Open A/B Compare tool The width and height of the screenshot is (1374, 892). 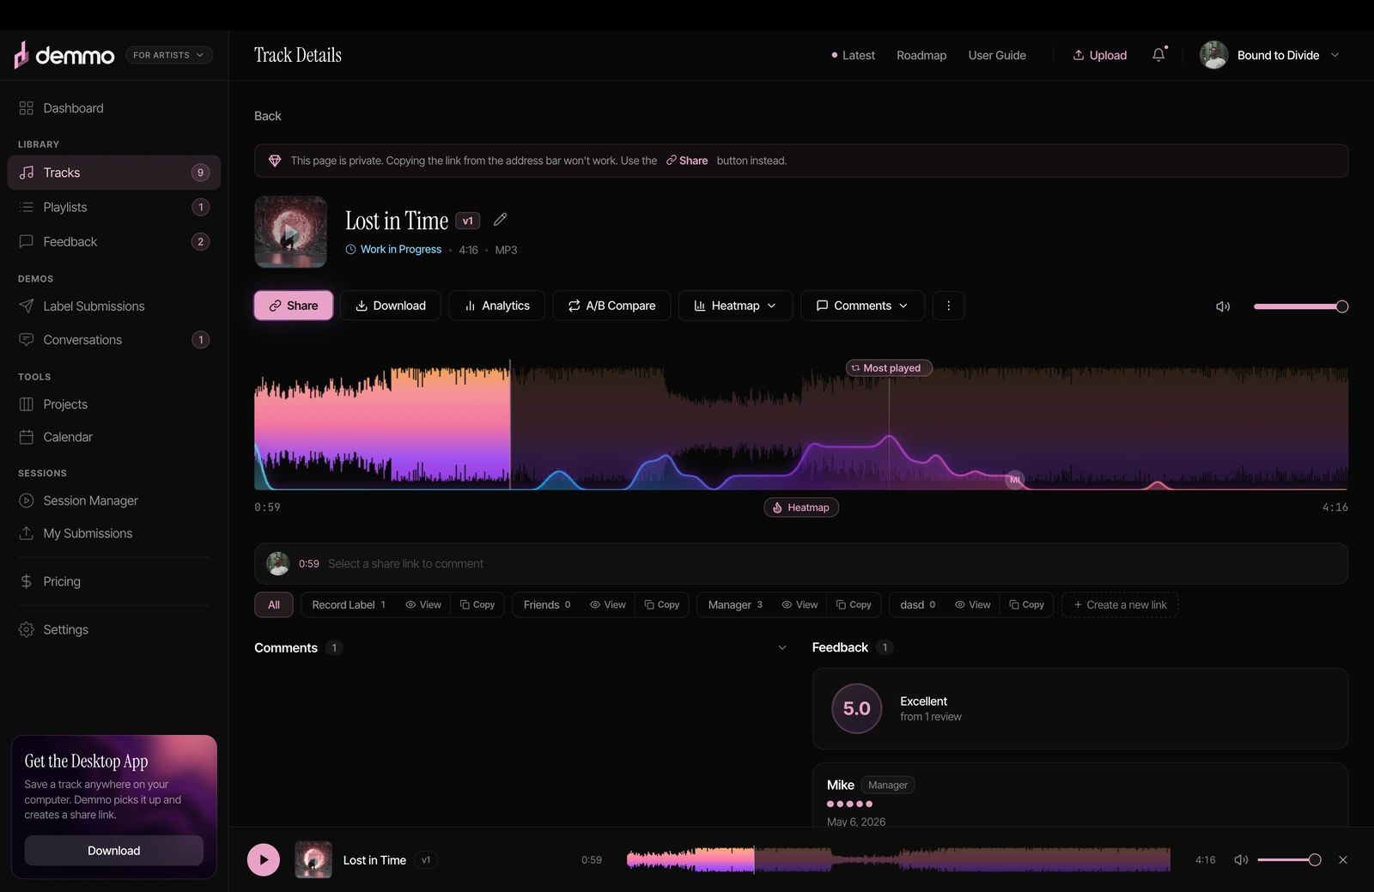click(611, 306)
